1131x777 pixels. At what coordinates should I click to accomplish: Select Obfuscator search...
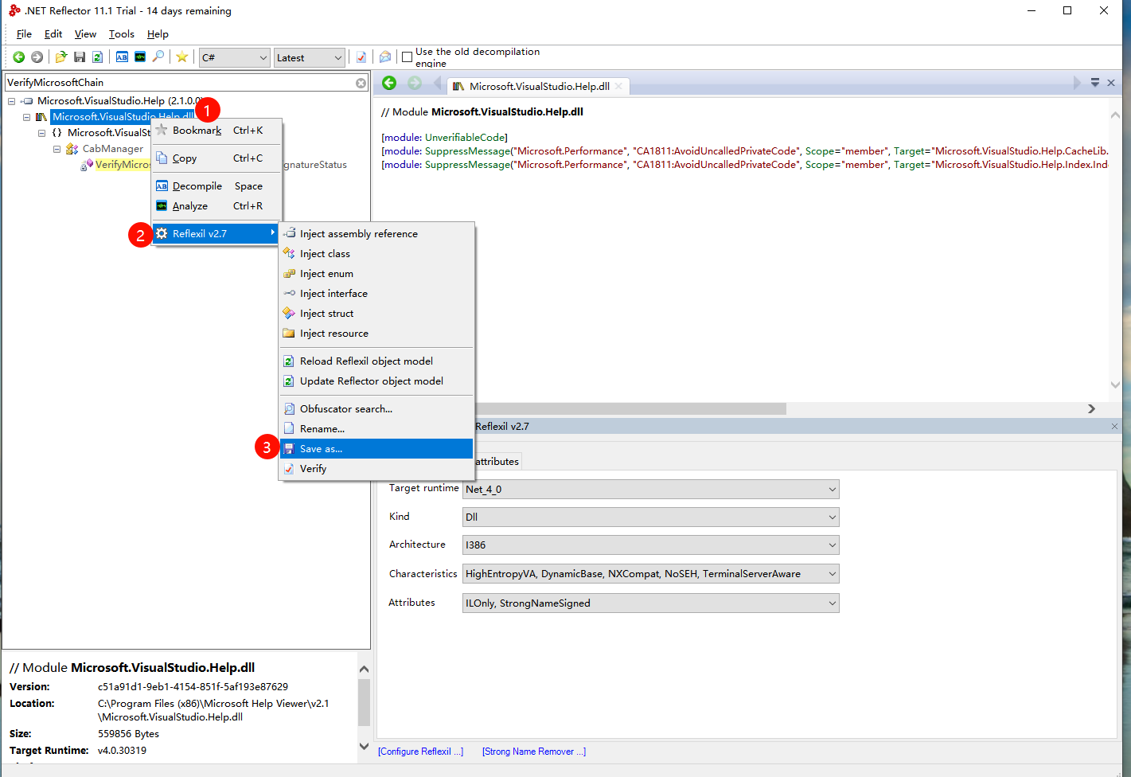(376, 409)
